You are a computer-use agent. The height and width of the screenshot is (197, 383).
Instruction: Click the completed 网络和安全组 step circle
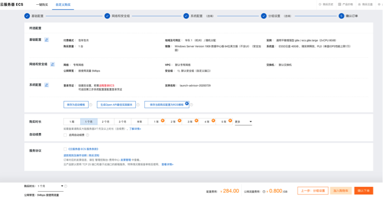(x=107, y=16)
